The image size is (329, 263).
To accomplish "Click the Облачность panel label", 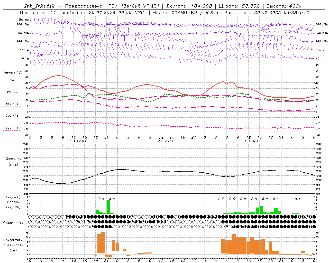I will click(13, 223).
